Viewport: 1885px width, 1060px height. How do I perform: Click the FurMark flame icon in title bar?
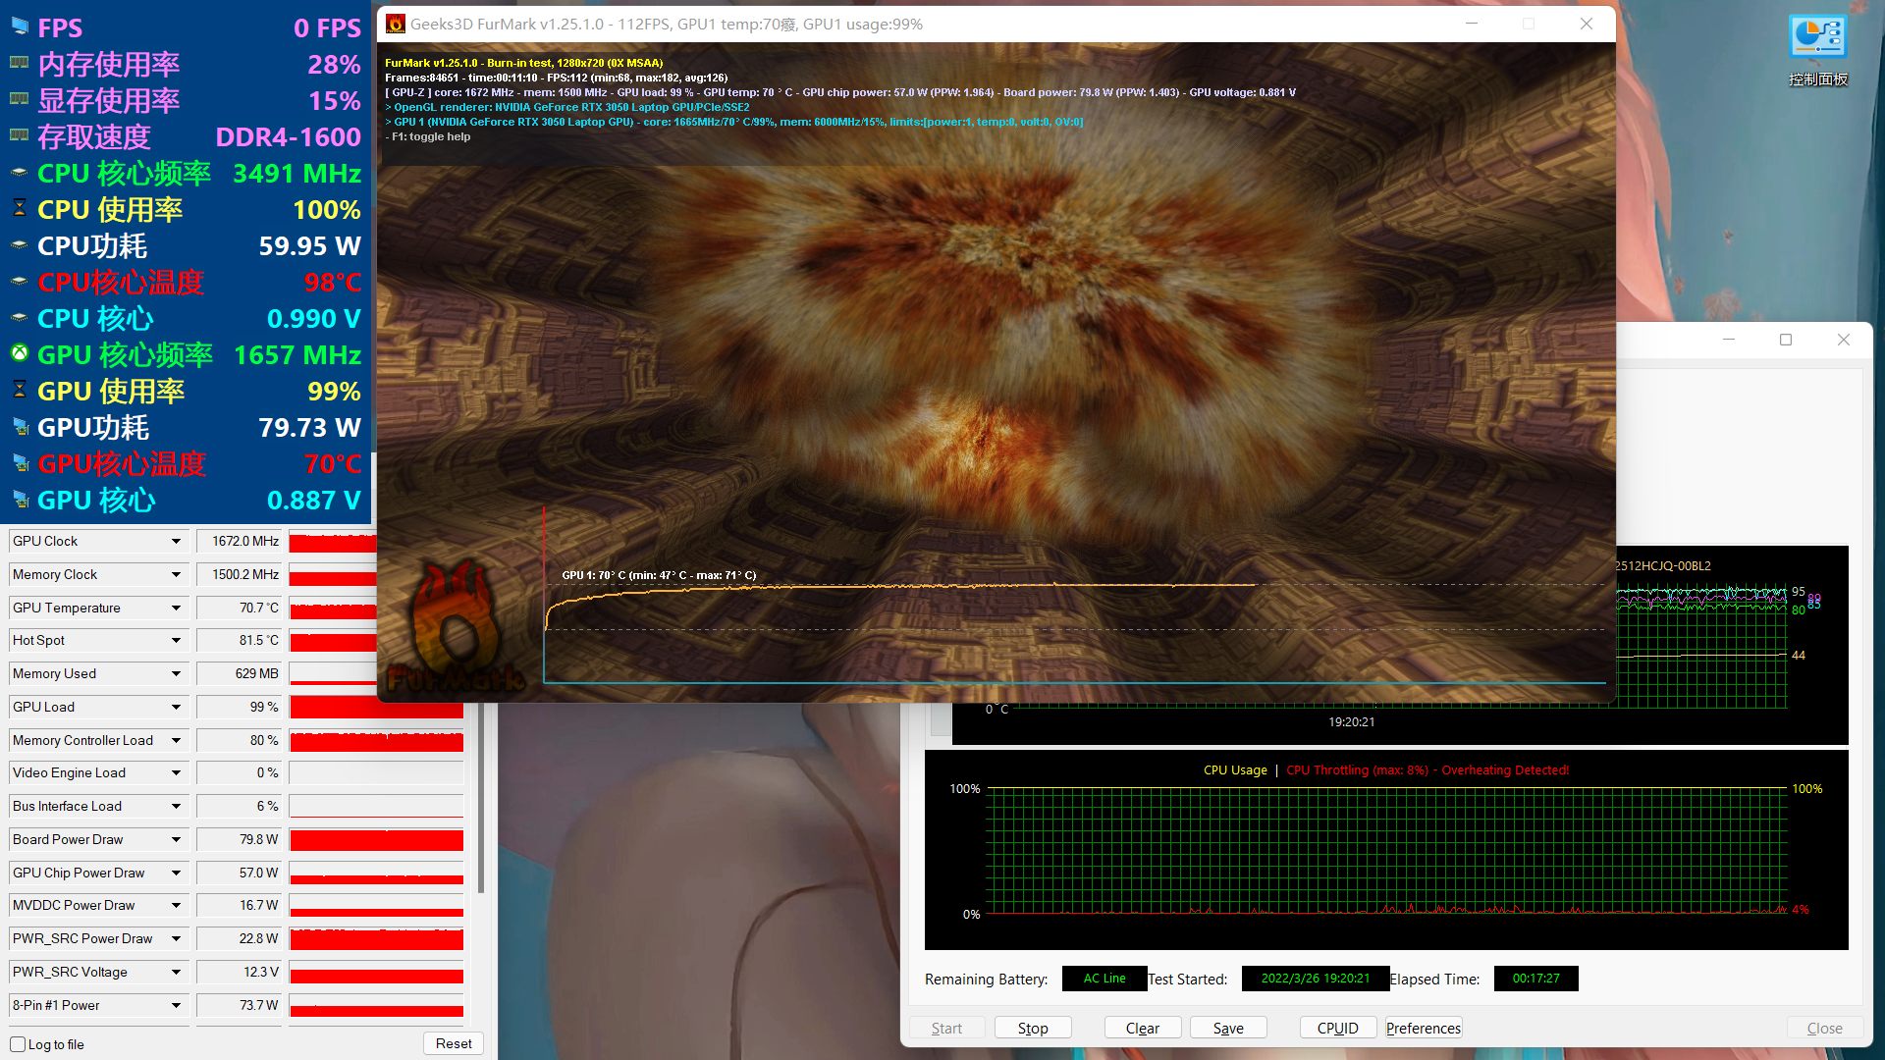[396, 24]
